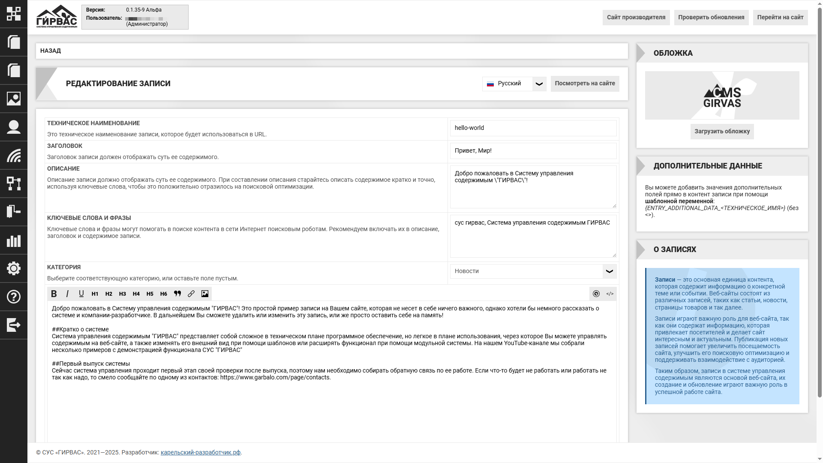Click the technical name field hello-world
This screenshot has height=463, width=823.
click(x=533, y=128)
